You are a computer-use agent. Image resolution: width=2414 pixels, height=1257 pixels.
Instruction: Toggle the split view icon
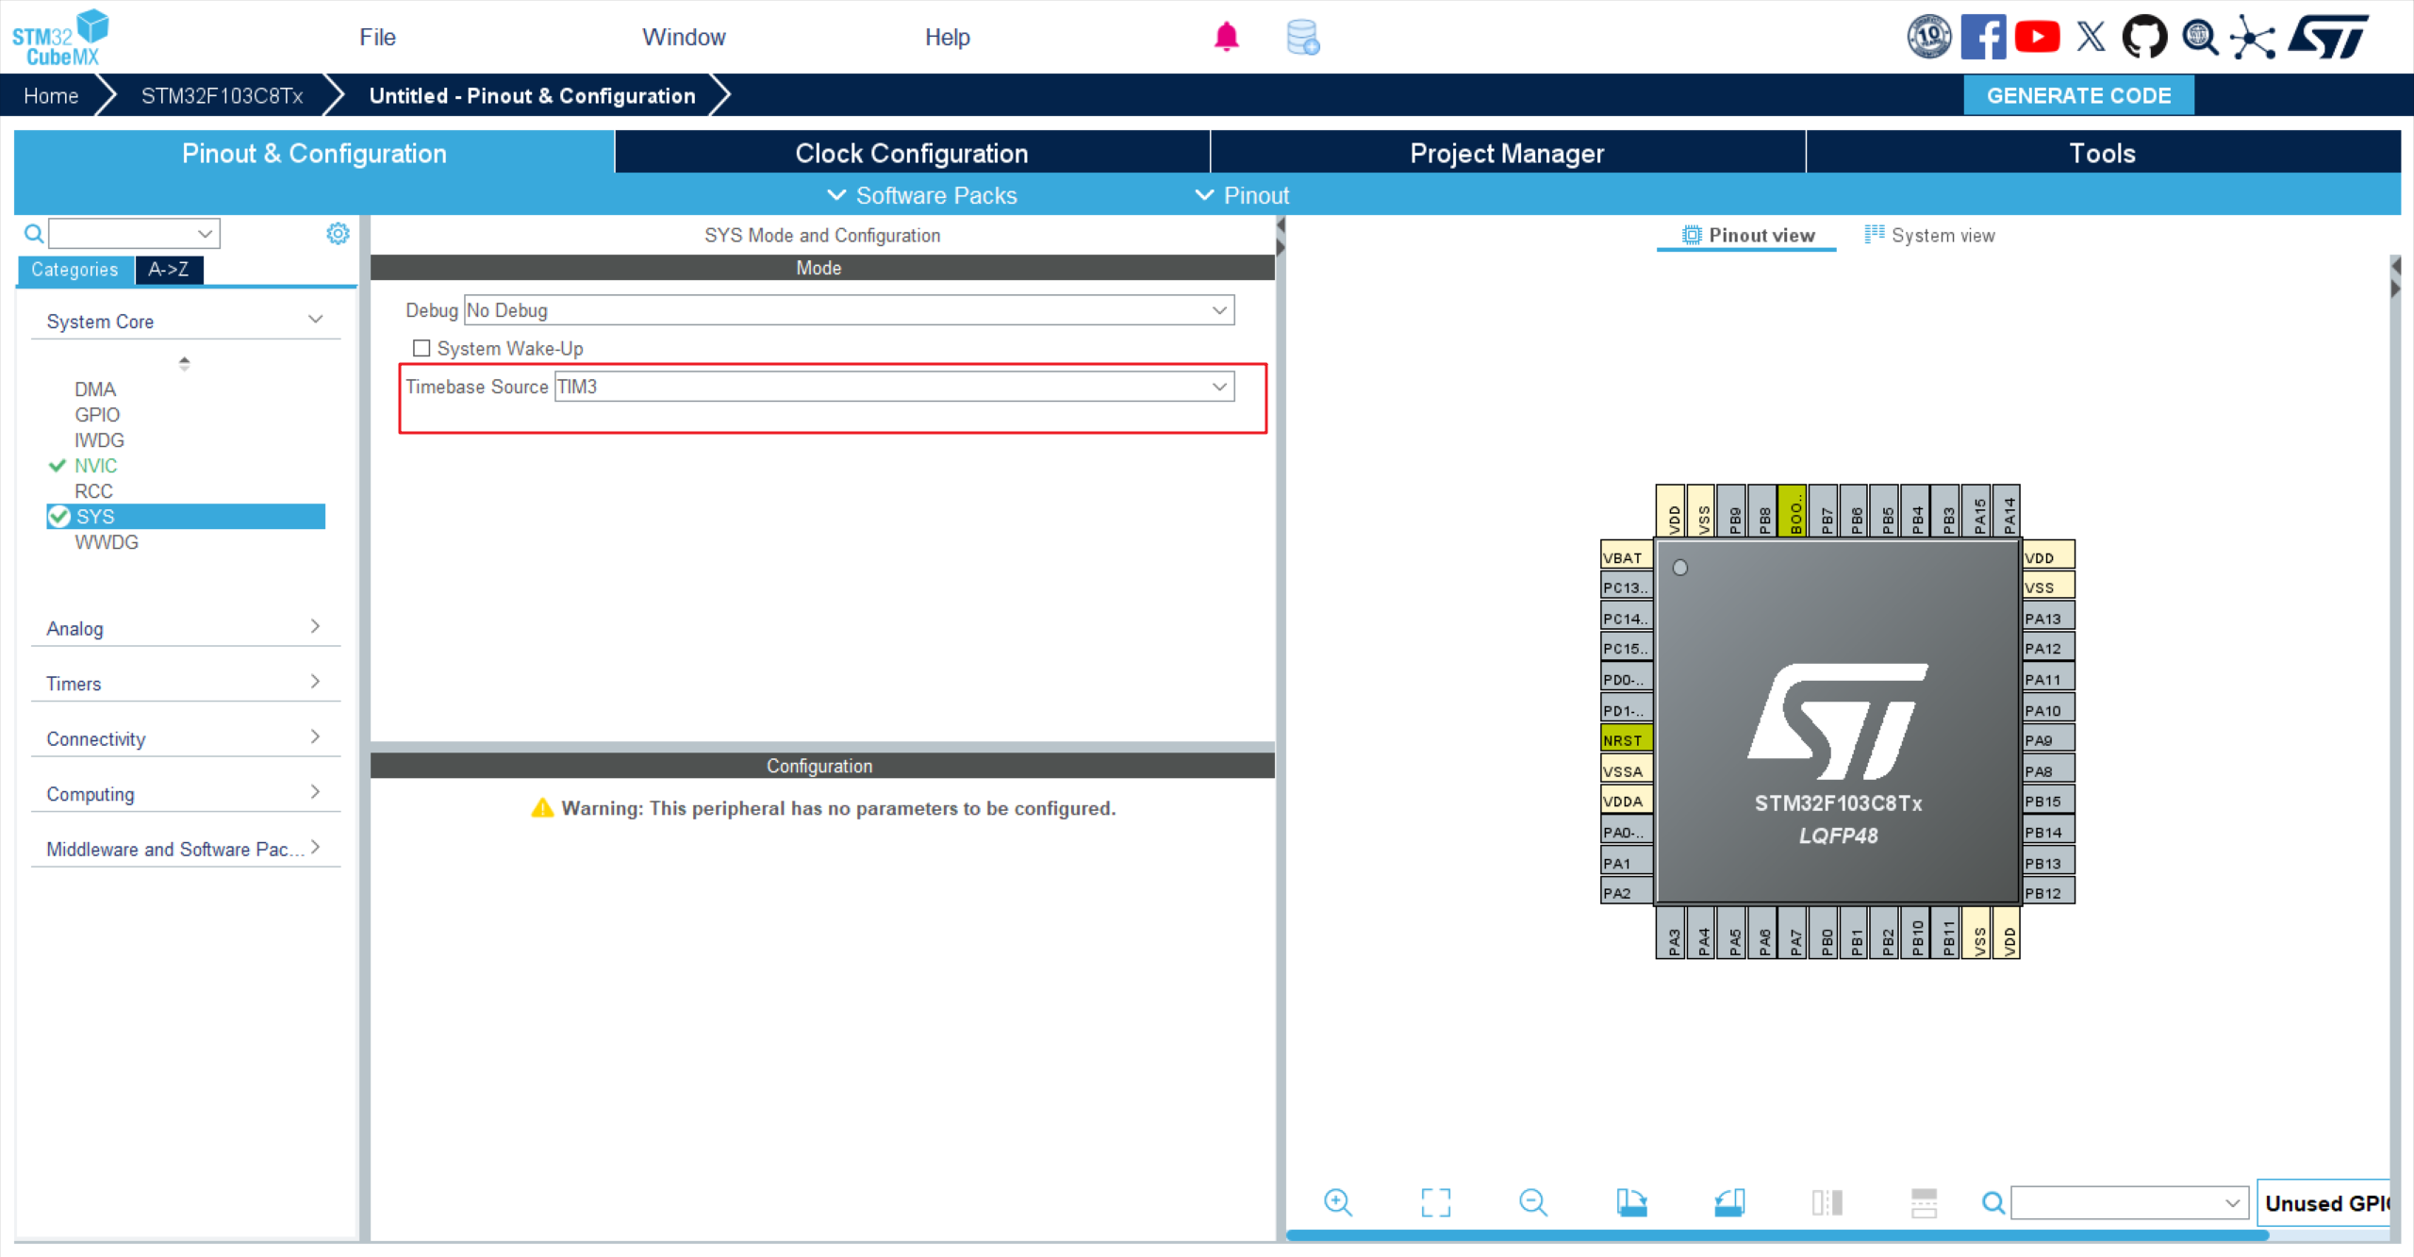(1827, 1202)
